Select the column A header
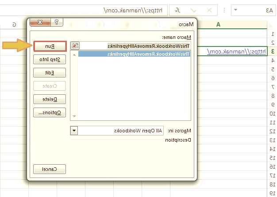 point(219,24)
